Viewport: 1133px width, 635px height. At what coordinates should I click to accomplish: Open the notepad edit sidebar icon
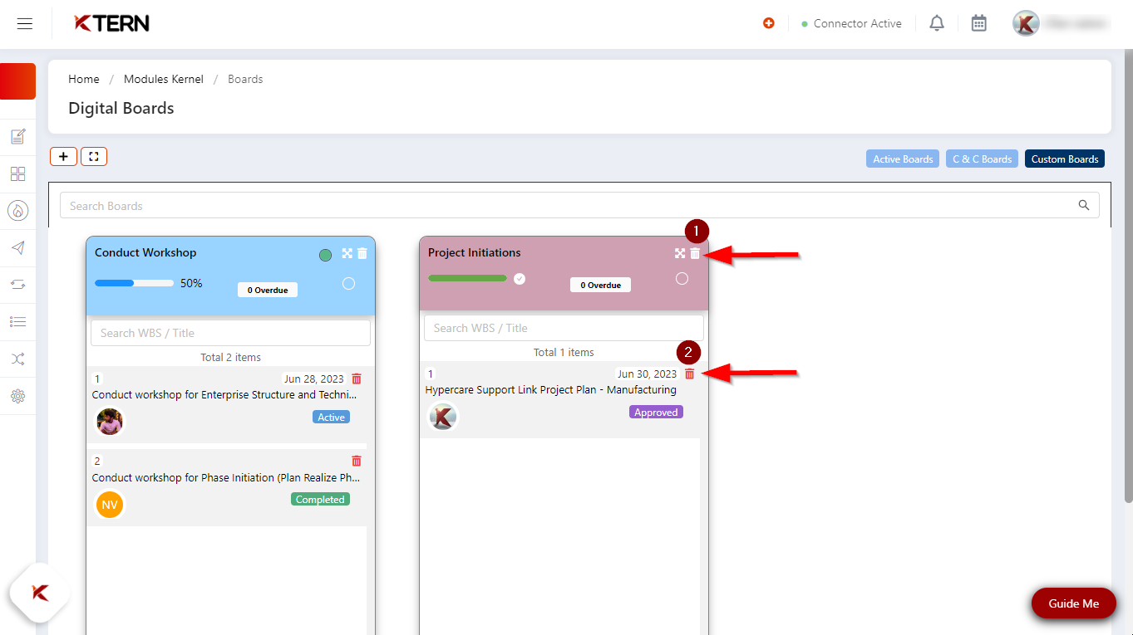pos(17,137)
